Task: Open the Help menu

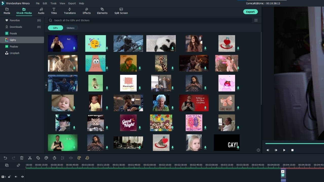Action: point(82,4)
